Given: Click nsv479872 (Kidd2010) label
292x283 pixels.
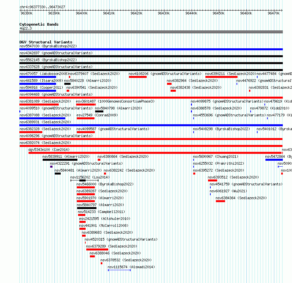Looking at the screenshot, I should [x=270, y=108].
